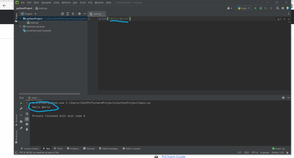Screen dimensions: 294x158
Task: Expand External Libraries node
Action: tap(20, 27)
